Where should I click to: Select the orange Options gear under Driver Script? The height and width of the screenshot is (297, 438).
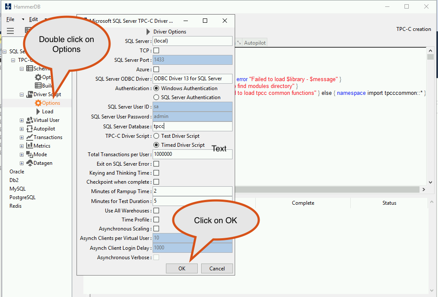(x=38, y=103)
